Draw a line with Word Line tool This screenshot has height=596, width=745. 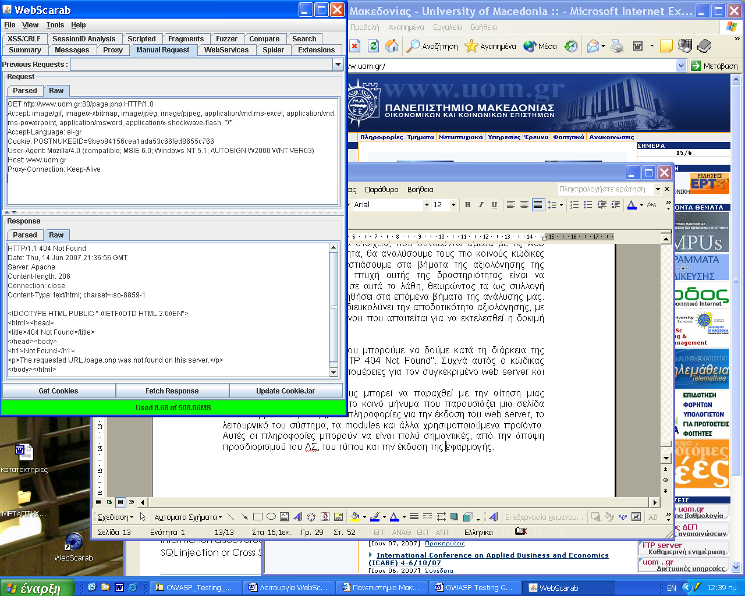(231, 516)
